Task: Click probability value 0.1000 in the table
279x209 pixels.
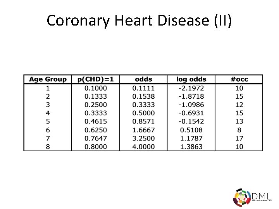Action: pos(96,88)
